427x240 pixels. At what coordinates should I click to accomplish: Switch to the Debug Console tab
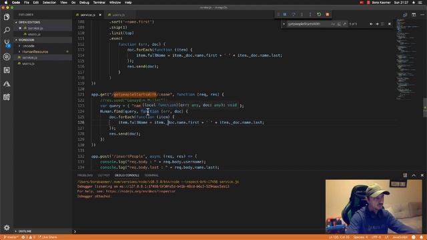click(x=127, y=175)
